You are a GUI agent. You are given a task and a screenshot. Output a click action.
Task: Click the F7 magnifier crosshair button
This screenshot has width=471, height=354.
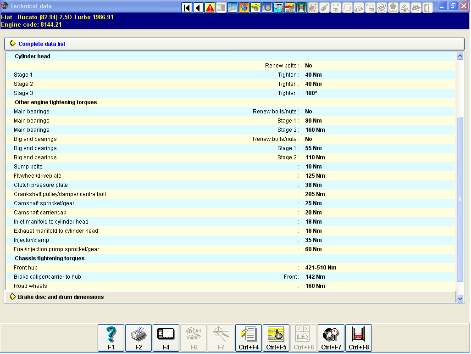(221, 338)
